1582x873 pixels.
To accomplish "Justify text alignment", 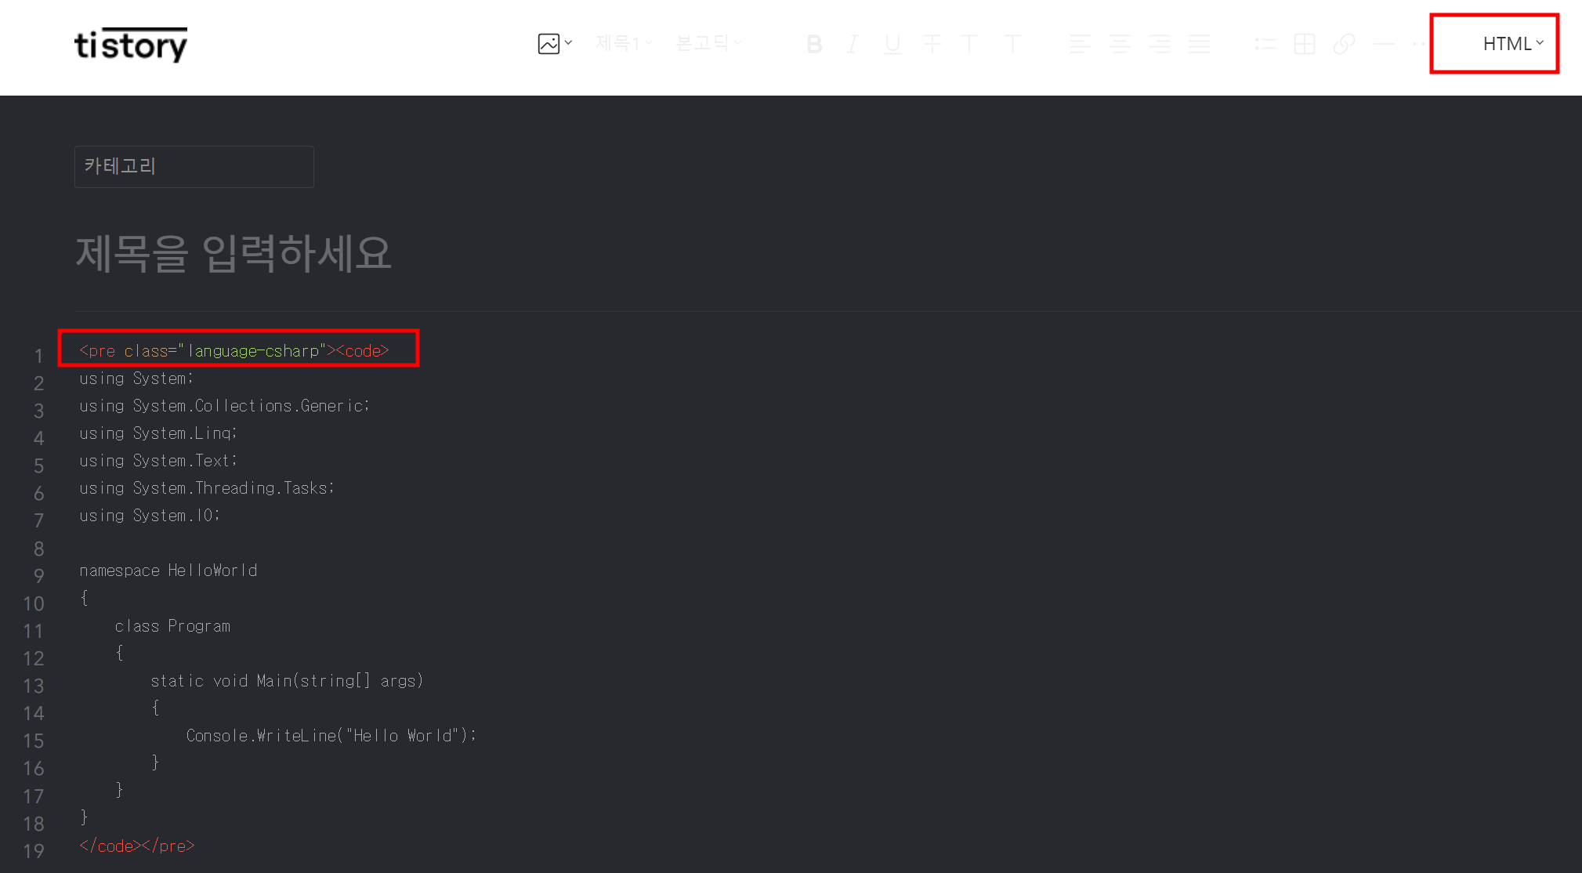I will 1199,44.
